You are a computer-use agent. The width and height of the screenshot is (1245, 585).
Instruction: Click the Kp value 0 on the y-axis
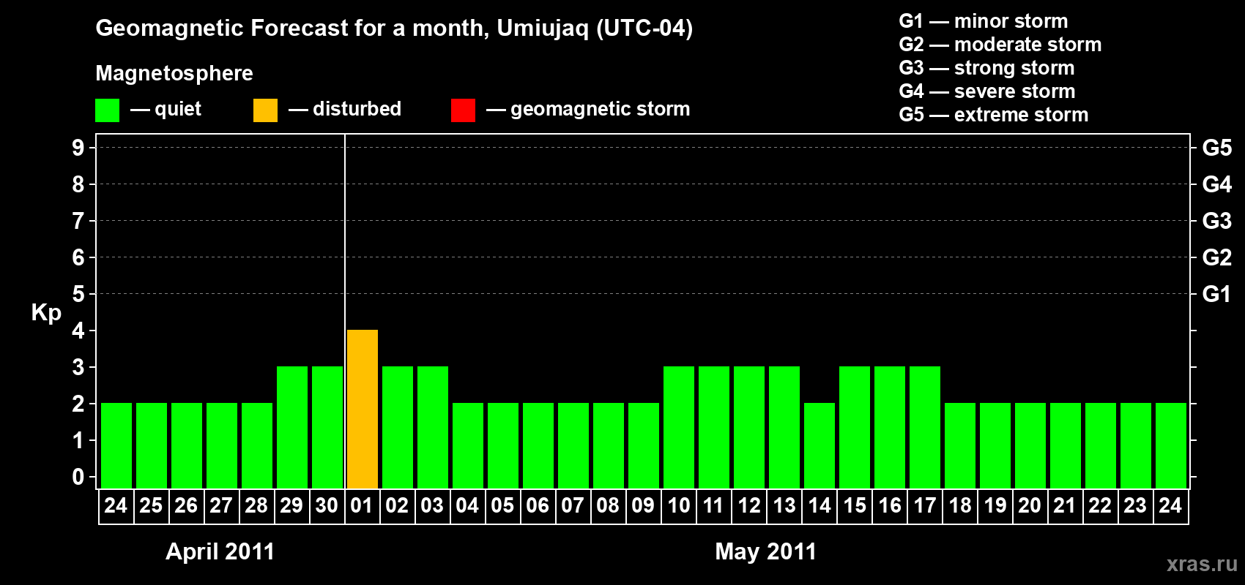tap(78, 477)
